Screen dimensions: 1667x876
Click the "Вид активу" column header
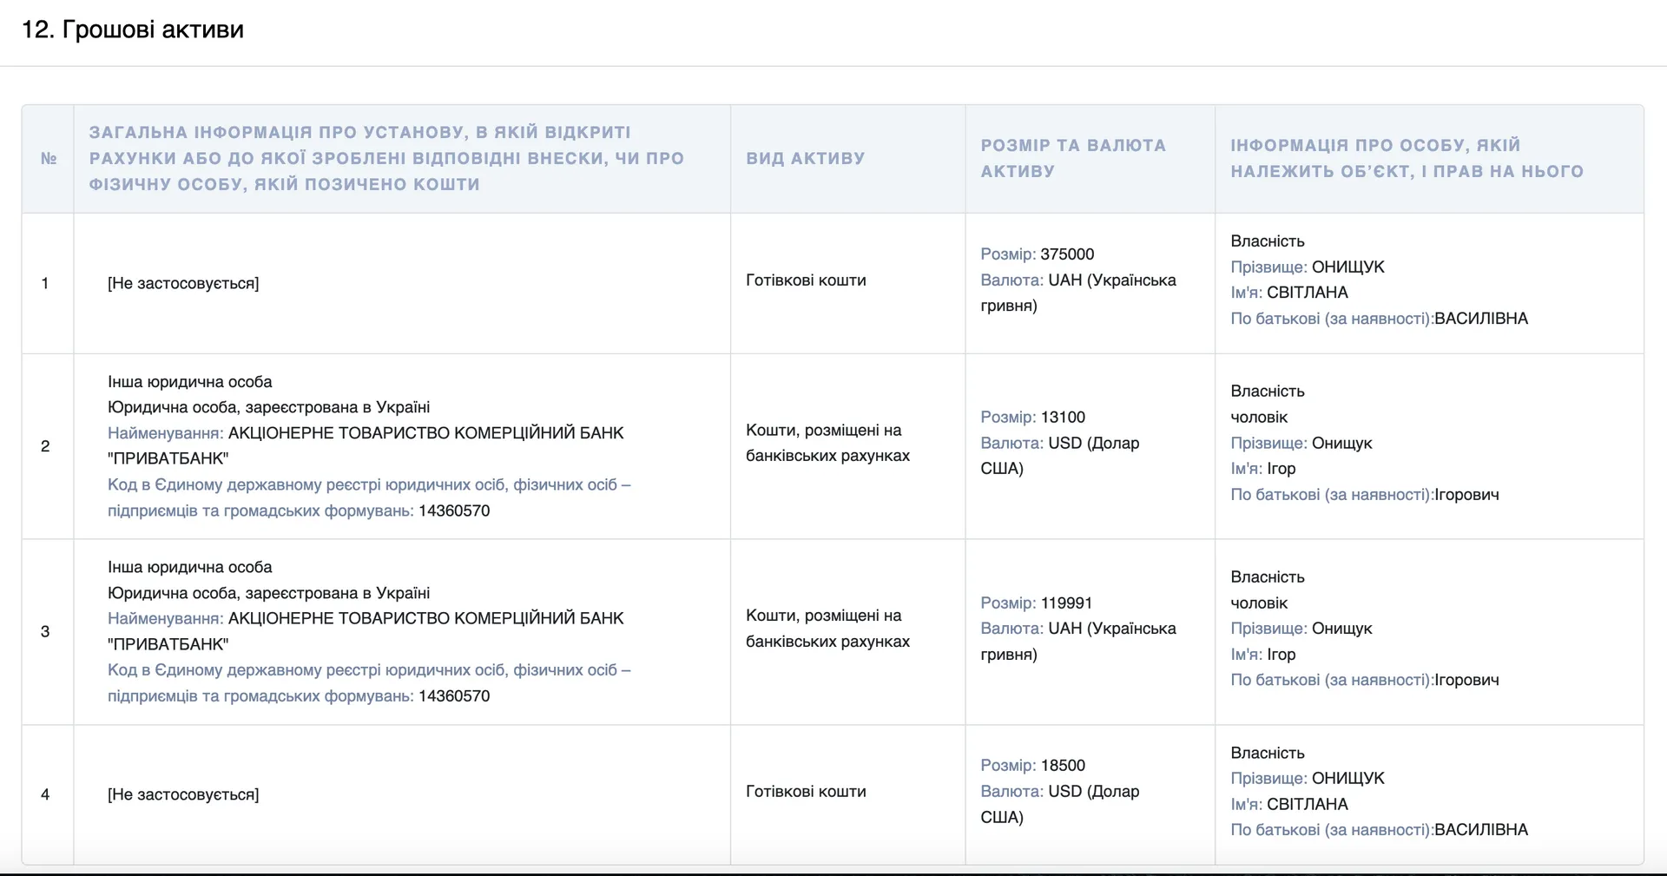(x=805, y=159)
